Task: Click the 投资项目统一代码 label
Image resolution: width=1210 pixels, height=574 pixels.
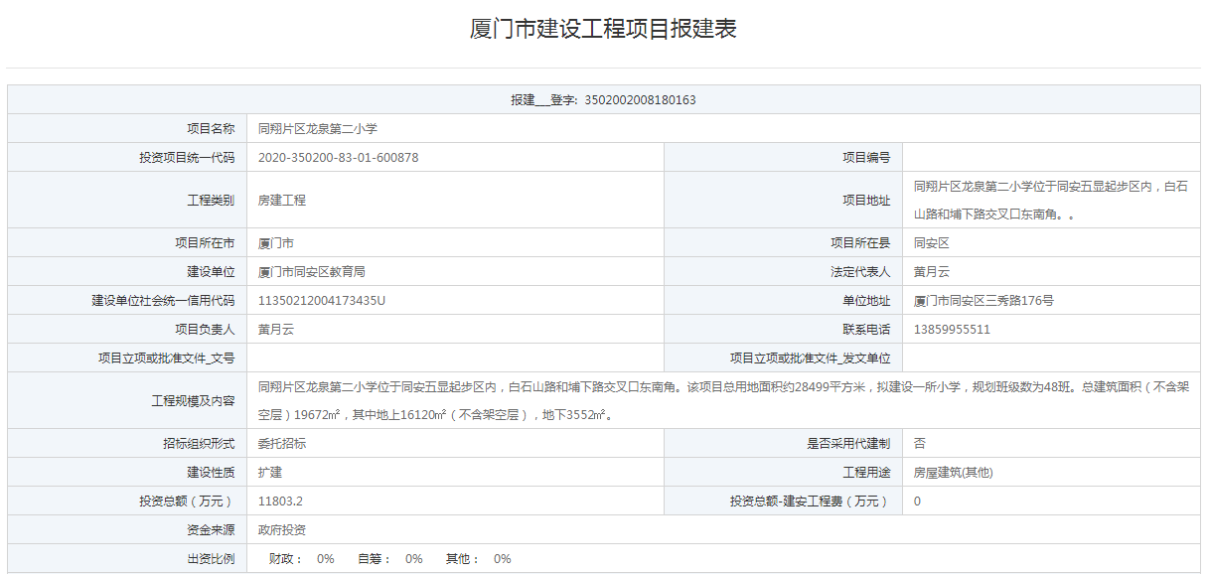Action: click(187, 158)
